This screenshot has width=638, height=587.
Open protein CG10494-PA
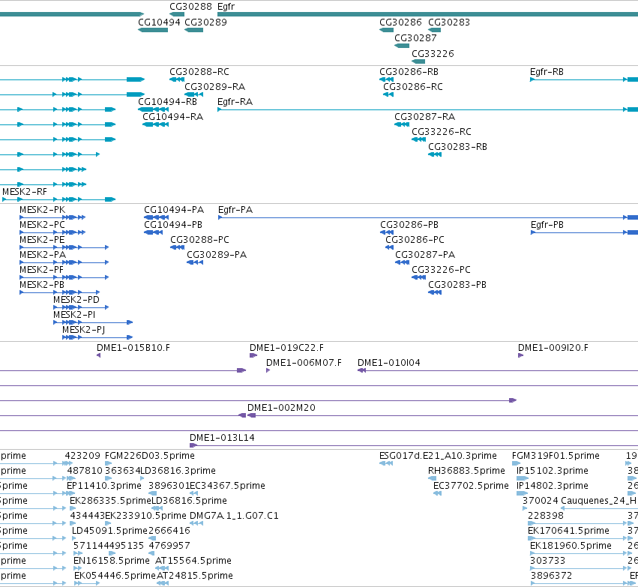[x=174, y=209]
